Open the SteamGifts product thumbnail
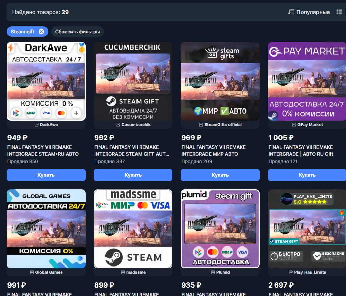This screenshot has height=296, width=346. [x=220, y=81]
